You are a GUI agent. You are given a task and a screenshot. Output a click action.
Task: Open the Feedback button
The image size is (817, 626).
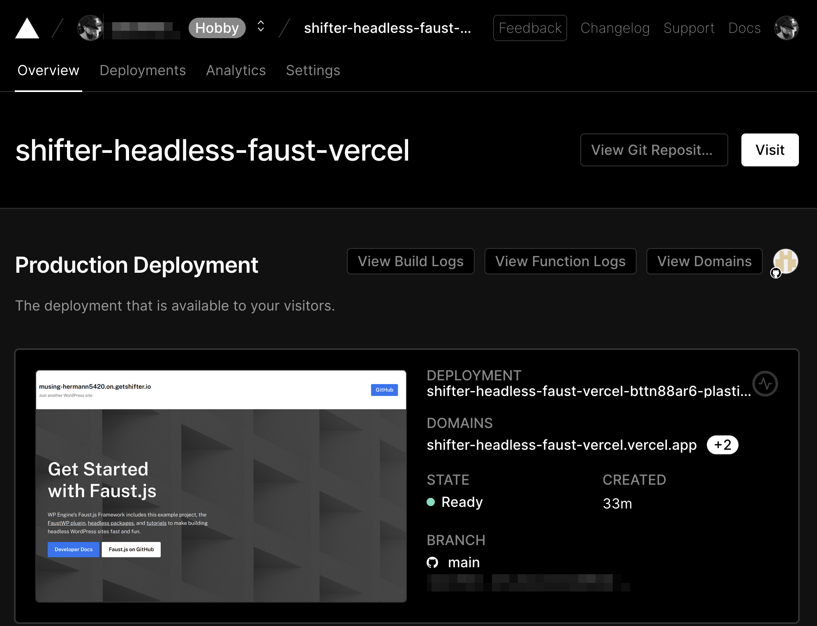[x=530, y=28]
